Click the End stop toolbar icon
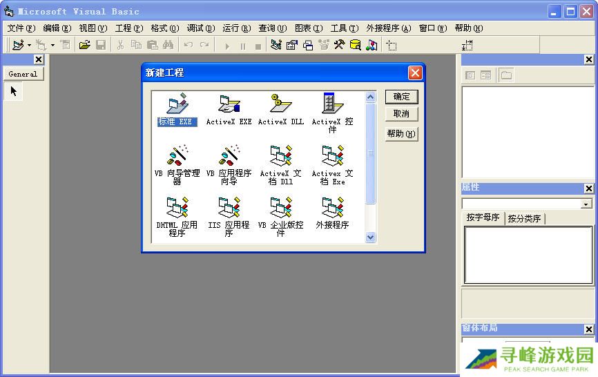Viewport: 598px width, 377px height. click(258, 46)
